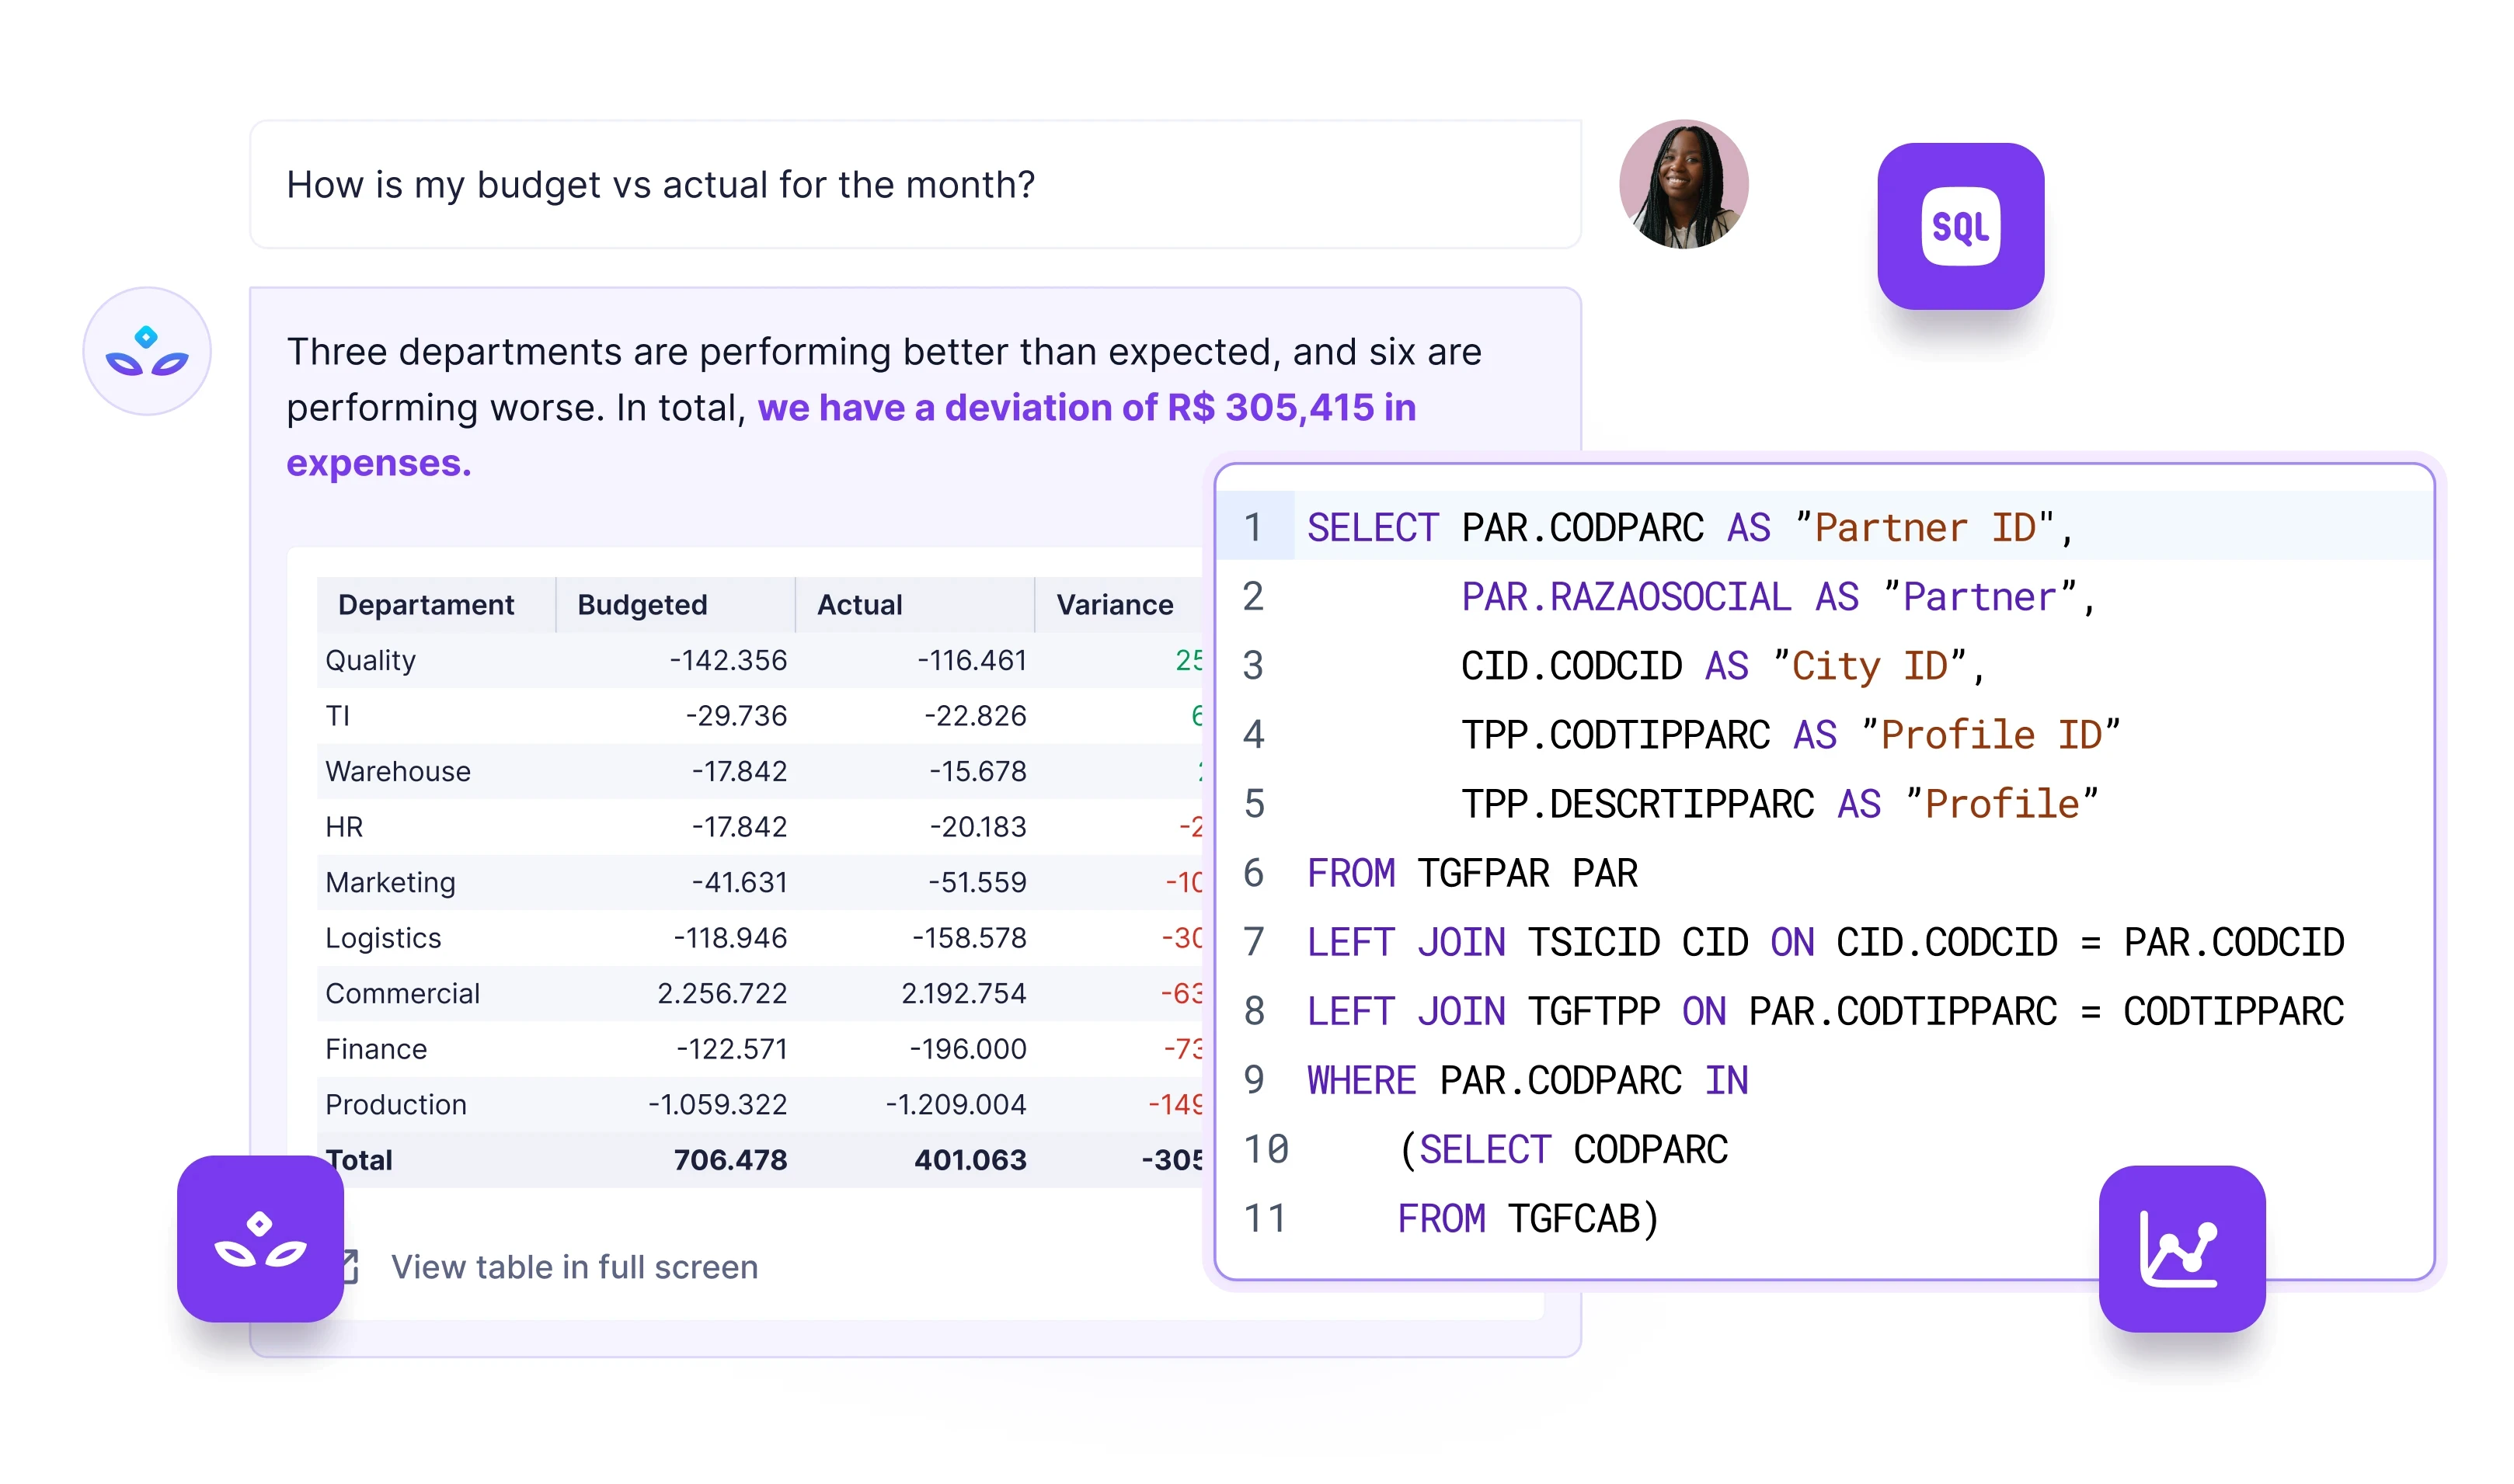Image resolution: width=2514 pixels, height=1484 pixels.
Task: Click HR actual value -20.183
Action: [978, 826]
